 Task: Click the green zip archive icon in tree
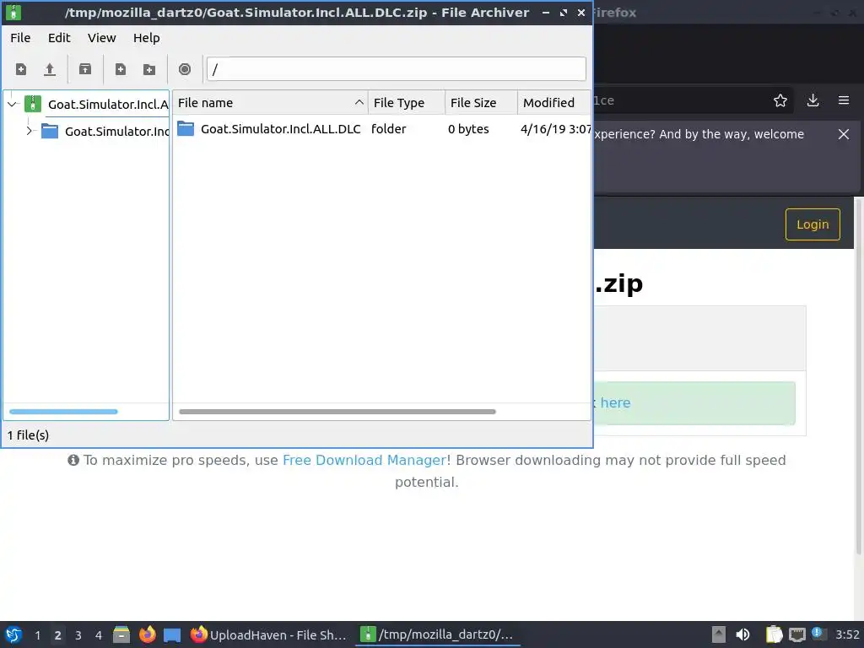[33, 104]
